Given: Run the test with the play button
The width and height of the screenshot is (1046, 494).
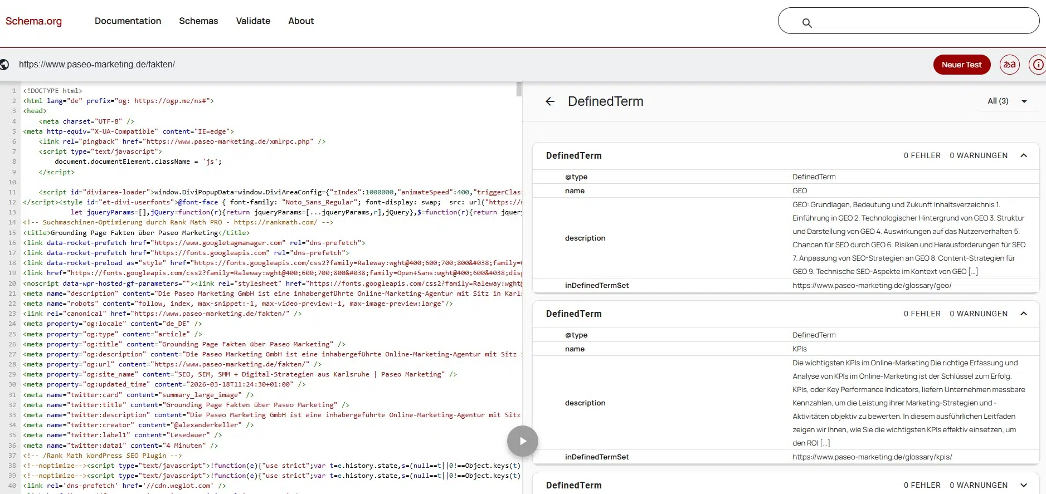Looking at the screenshot, I should point(523,441).
